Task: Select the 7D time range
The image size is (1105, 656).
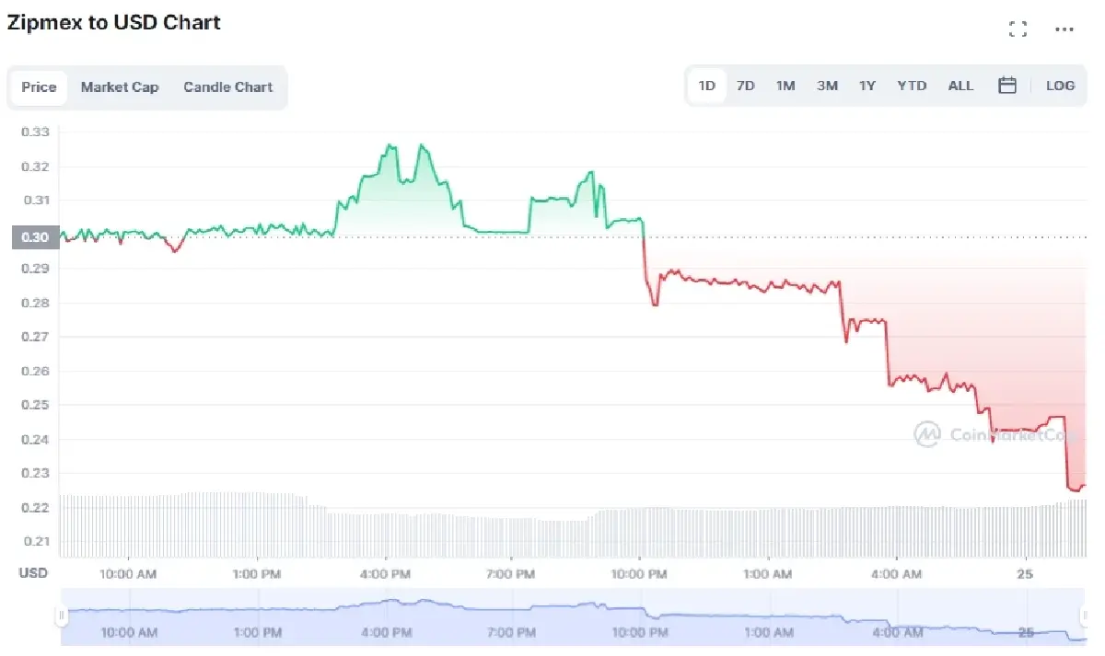Action: pos(745,85)
